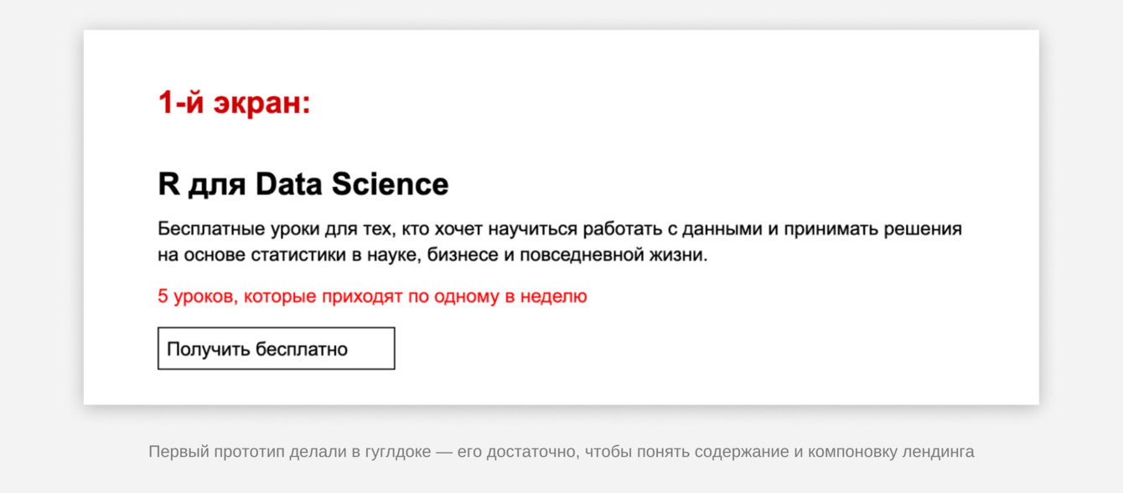The image size is (1123, 493).
Task: Click the "Получить бесплатно" button
Action: coord(276,348)
